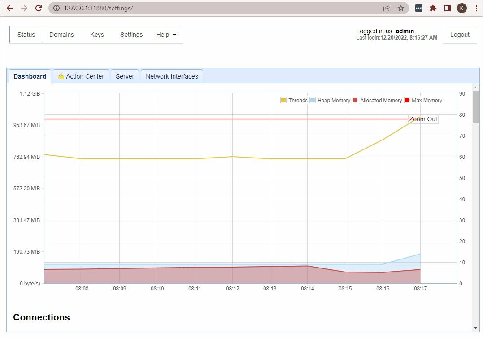Click the Heap Memory legend label
Screen dimensions: 483x338
334,100
